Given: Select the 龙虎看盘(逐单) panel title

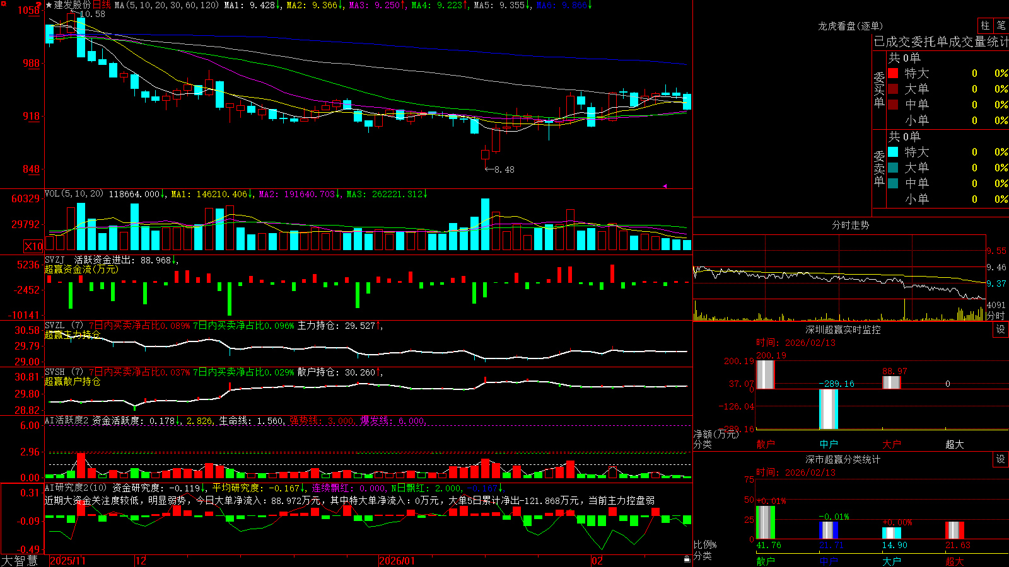Looking at the screenshot, I should pyautogui.click(x=850, y=26).
